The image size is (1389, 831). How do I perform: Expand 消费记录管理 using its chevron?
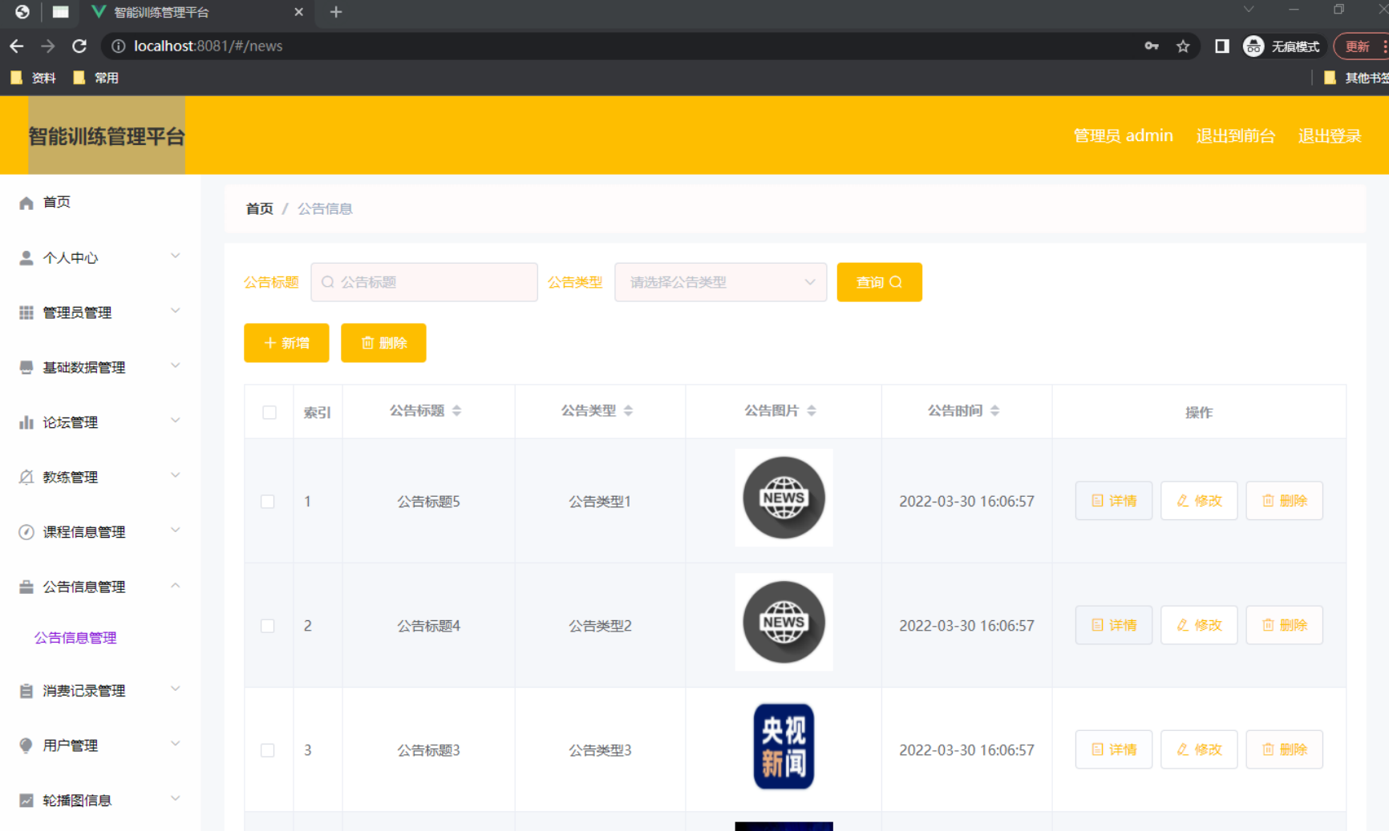[176, 689]
